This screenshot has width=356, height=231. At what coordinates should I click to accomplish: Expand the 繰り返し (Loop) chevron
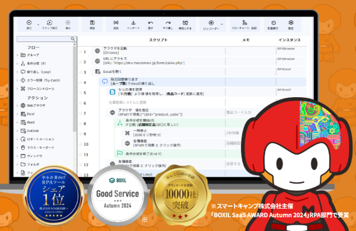tap(17, 72)
